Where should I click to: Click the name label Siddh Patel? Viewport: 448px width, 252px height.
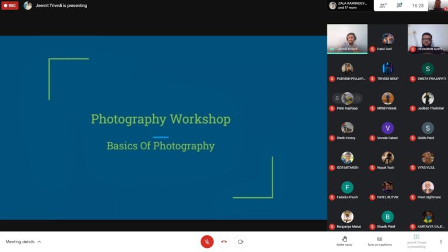coord(426,138)
